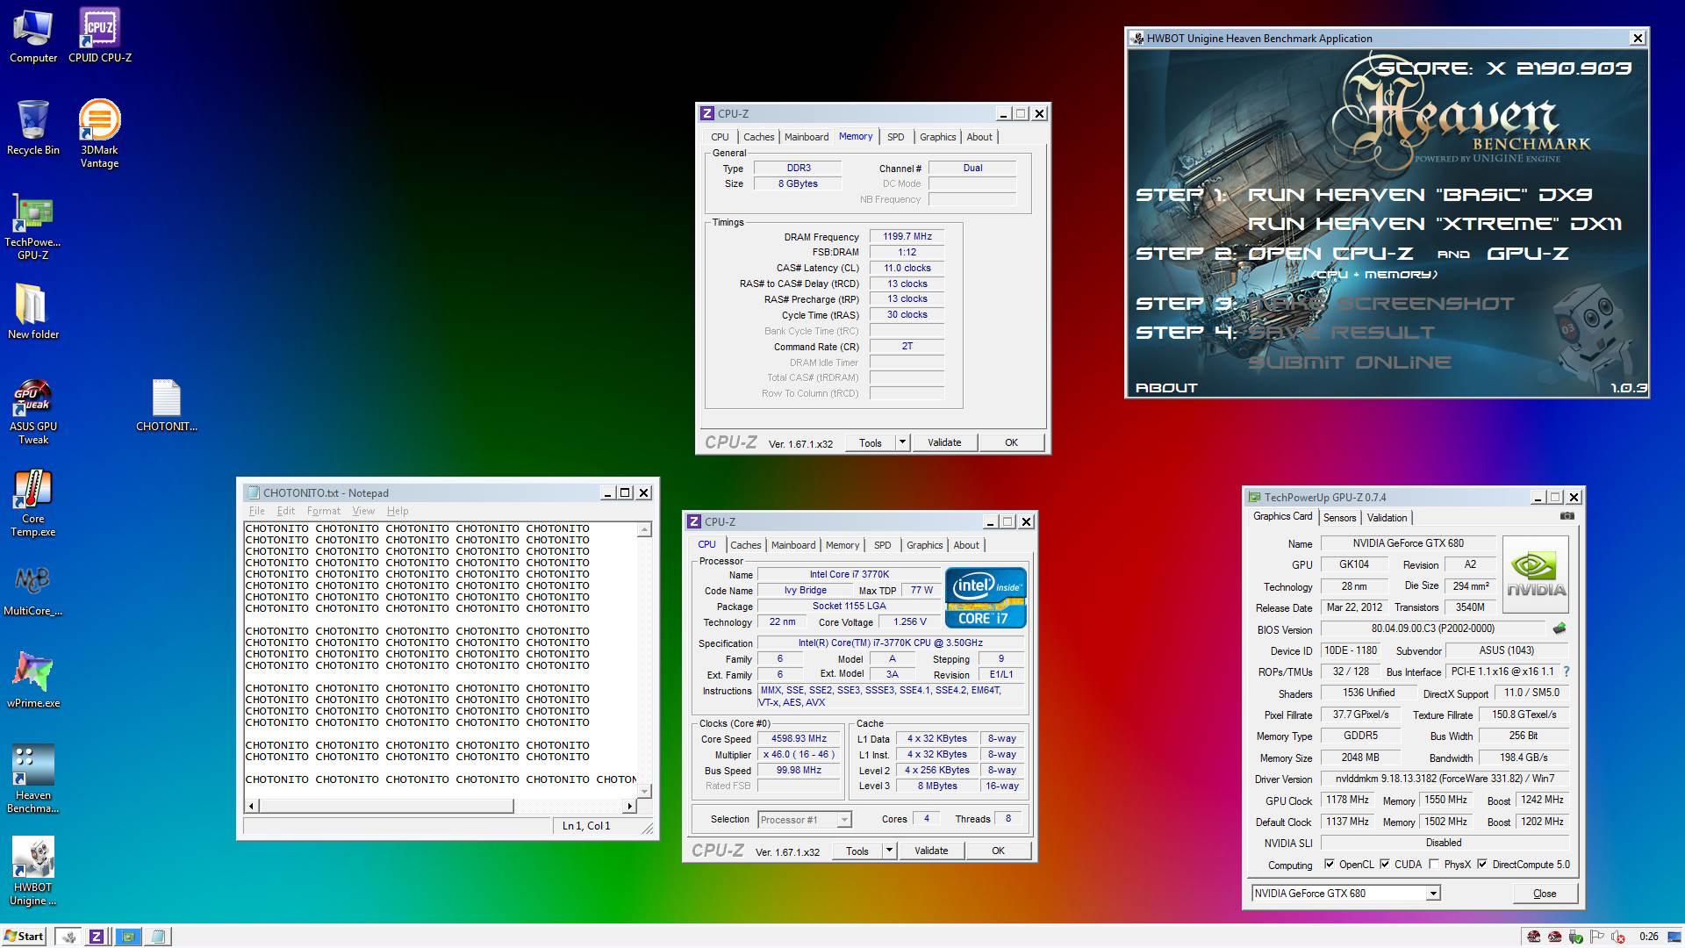Click the GPU-Z BIOS save chip icon
The height and width of the screenshot is (948, 1685).
(1560, 628)
